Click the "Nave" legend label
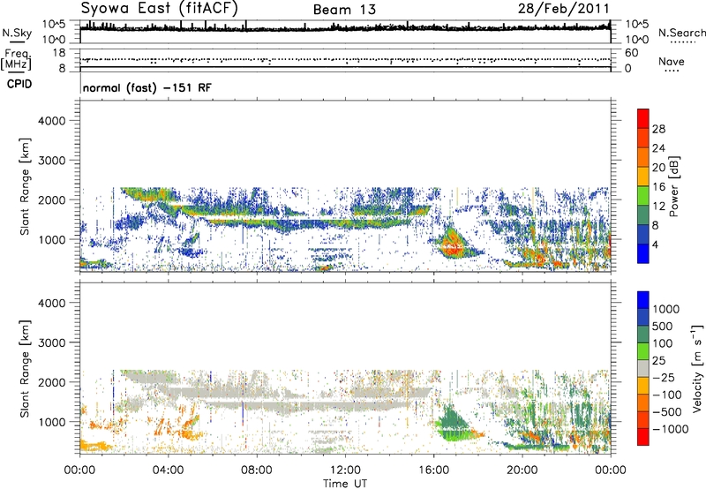706x489 pixels. click(672, 61)
